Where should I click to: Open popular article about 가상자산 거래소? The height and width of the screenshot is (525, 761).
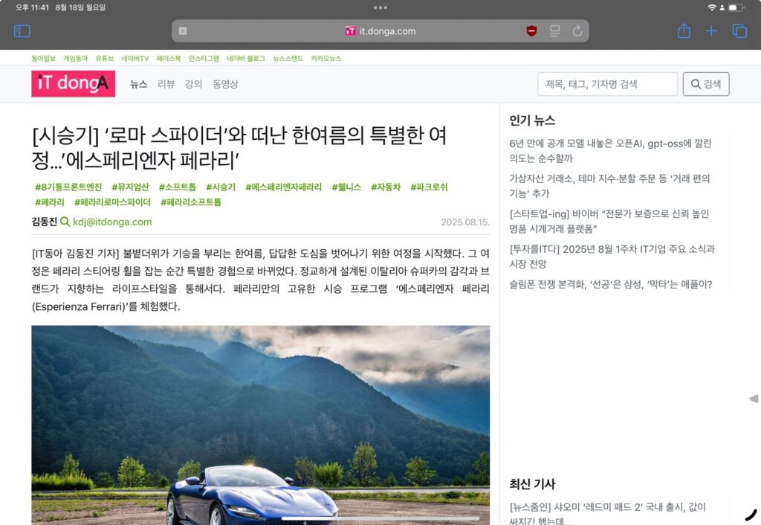coord(609,186)
